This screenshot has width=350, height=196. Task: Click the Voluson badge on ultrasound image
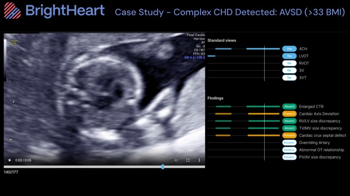point(14,42)
